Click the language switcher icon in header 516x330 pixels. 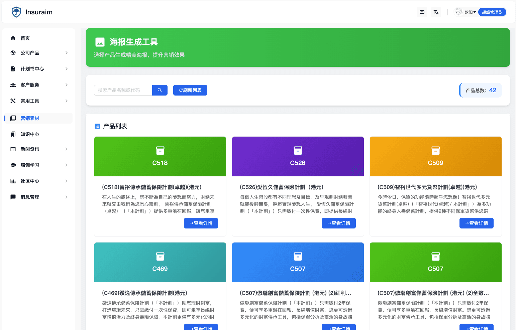(436, 12)
